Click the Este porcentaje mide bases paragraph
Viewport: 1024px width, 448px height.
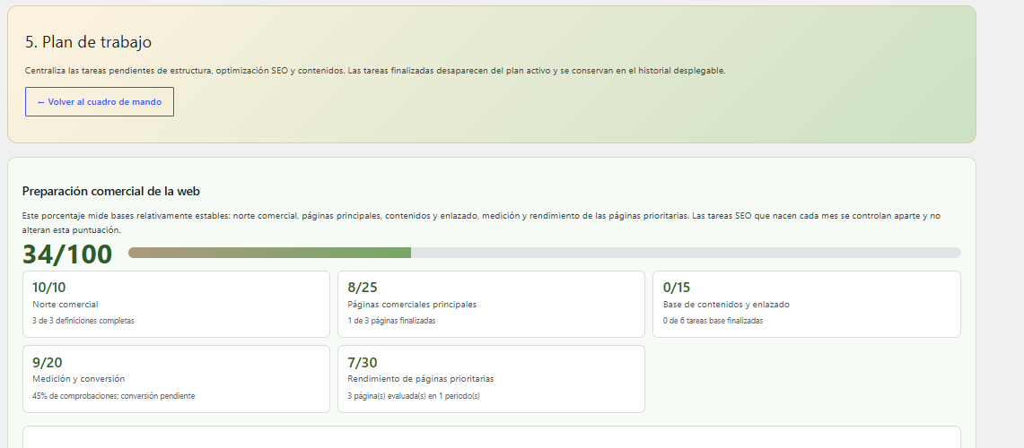tap(481, 222)
